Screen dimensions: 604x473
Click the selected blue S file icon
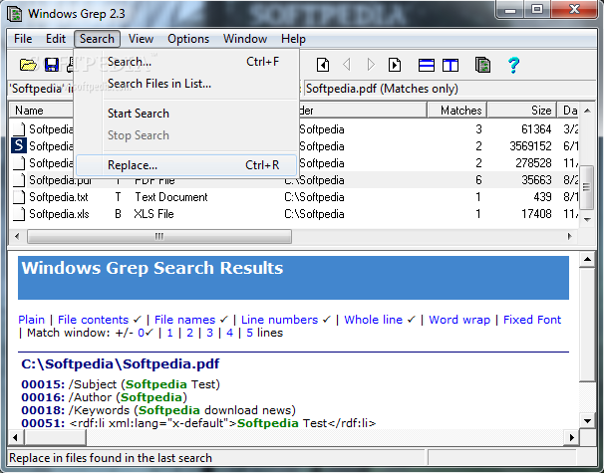coord(19,146)
